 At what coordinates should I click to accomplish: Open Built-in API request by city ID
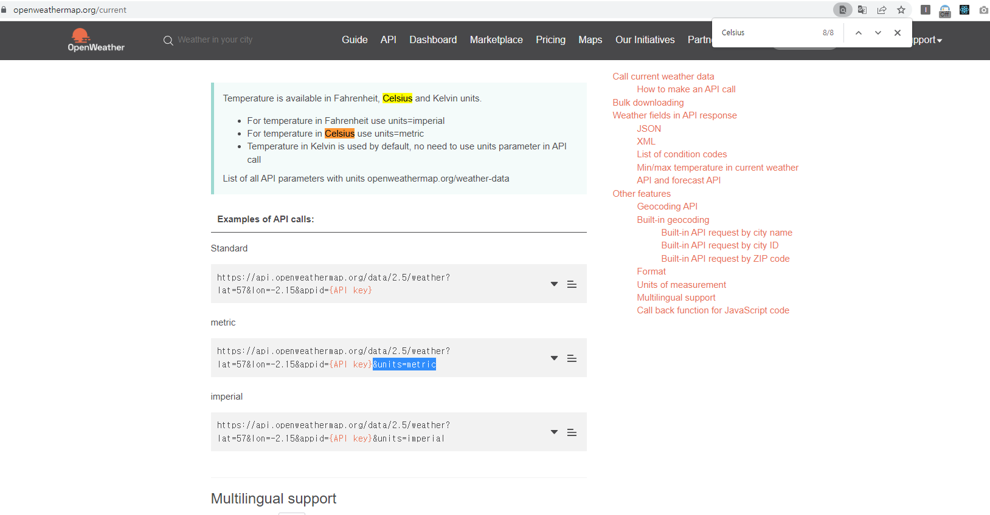coord(719,245)
